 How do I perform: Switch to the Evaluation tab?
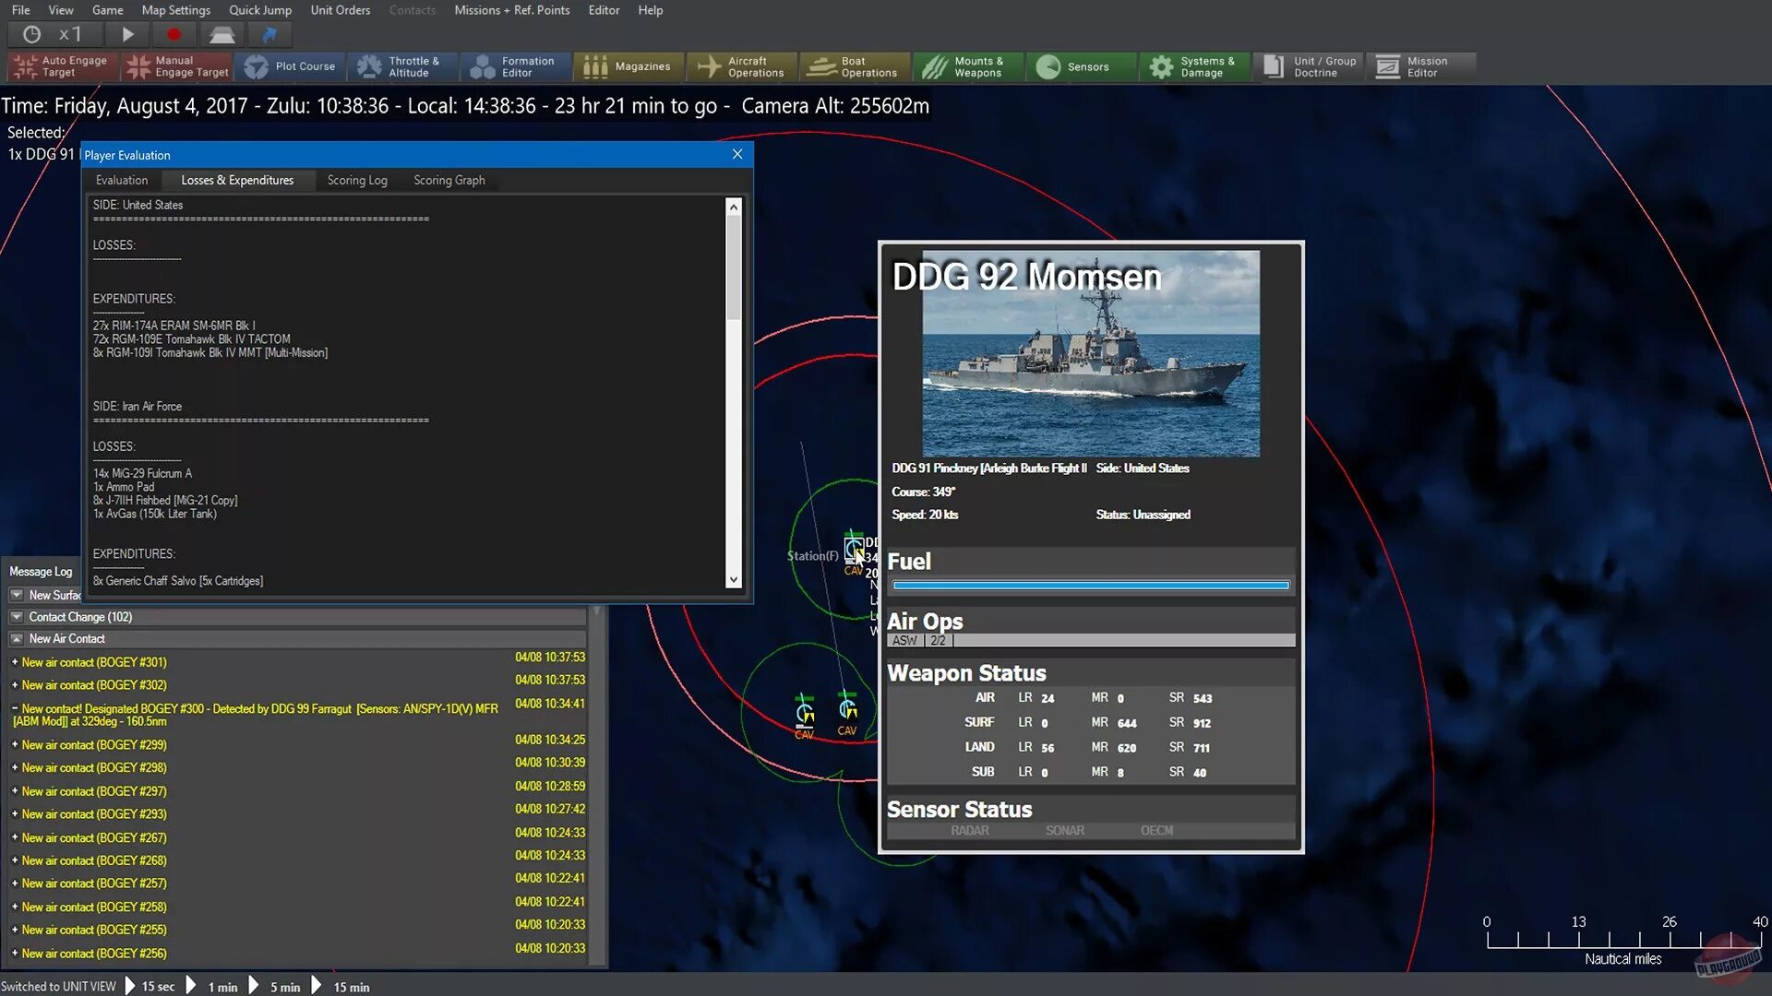pyautogui.click(x=121, y=180)
